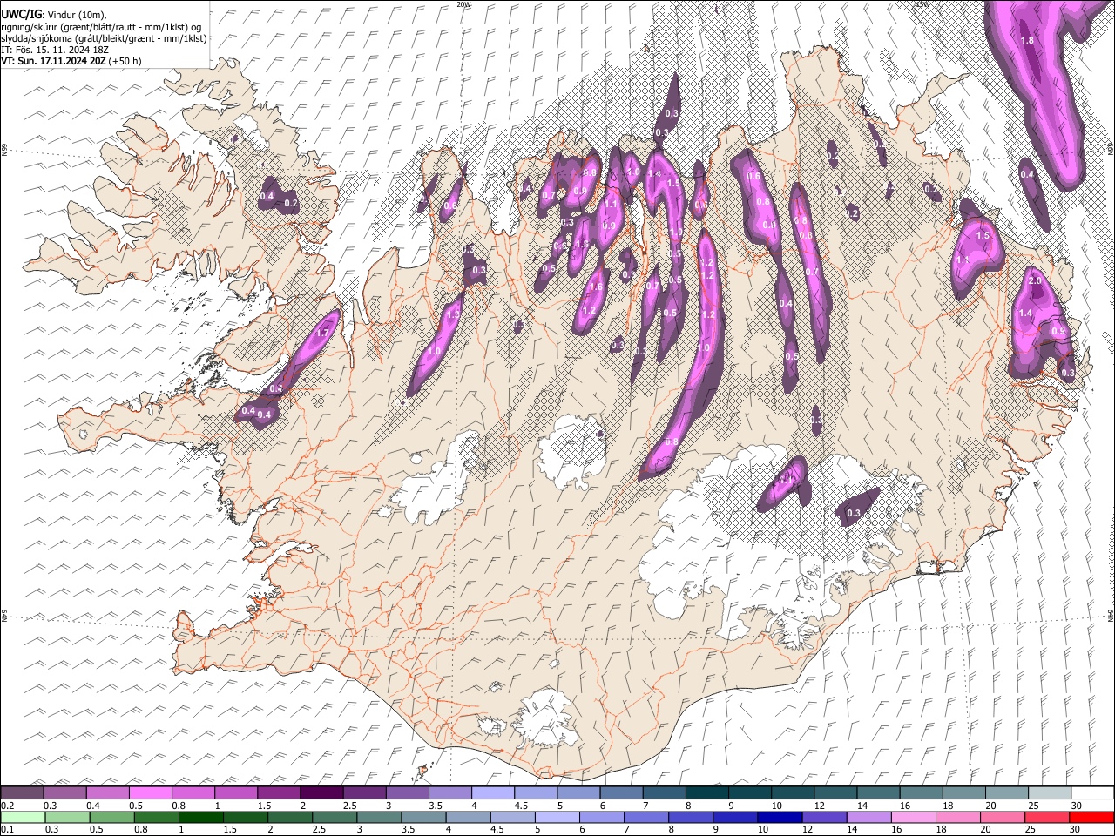1115x836 pixels.
Task: Pick snow scale swatch between 1.5 and 2
Action: (278, 792)
